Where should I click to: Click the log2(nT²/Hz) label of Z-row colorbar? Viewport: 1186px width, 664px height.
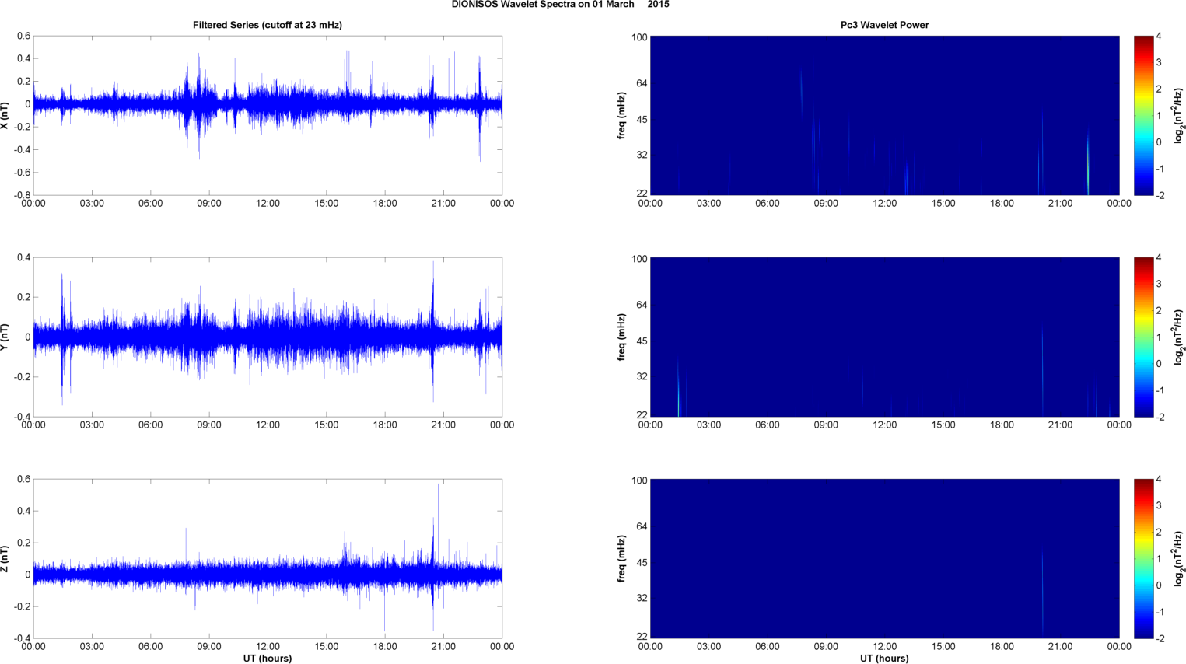pos(1179,558)
